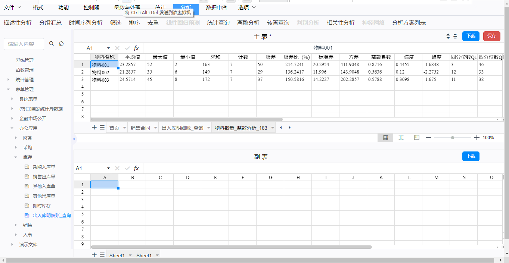Click the 下载 button in 副表
The image size is (509, 263).
click(x=471, y=156)
